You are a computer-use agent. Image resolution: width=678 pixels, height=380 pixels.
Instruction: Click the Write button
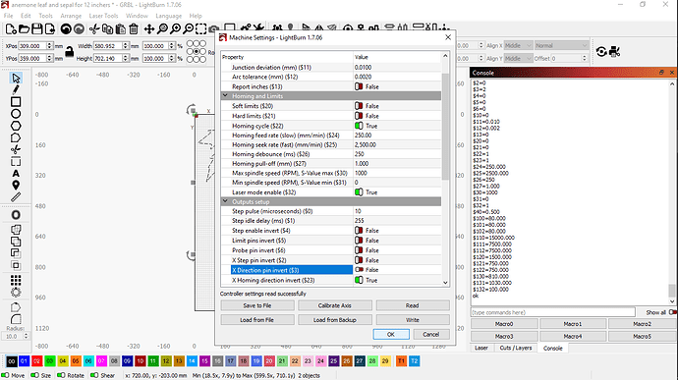click(x=413, y=319)
